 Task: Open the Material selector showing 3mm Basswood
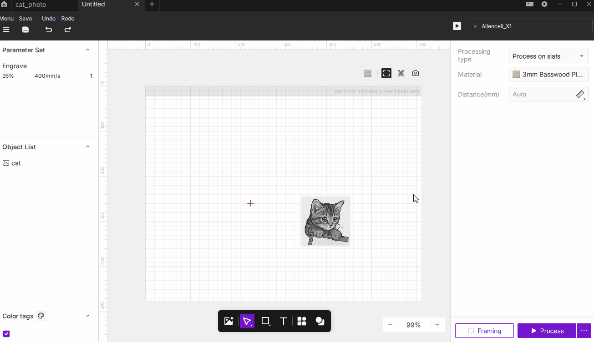(x=548, y=75)
